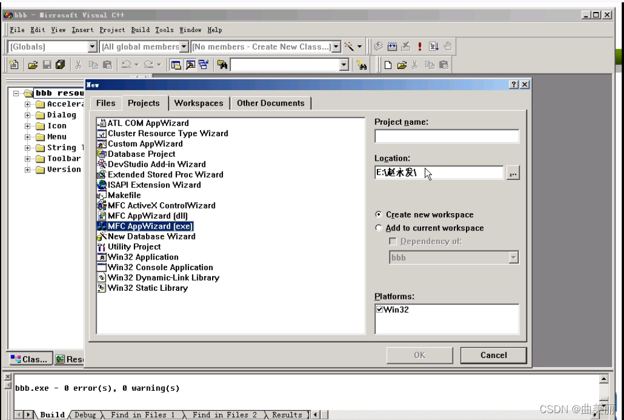Click the Search help binoculars icon

[x=362, y=65]
